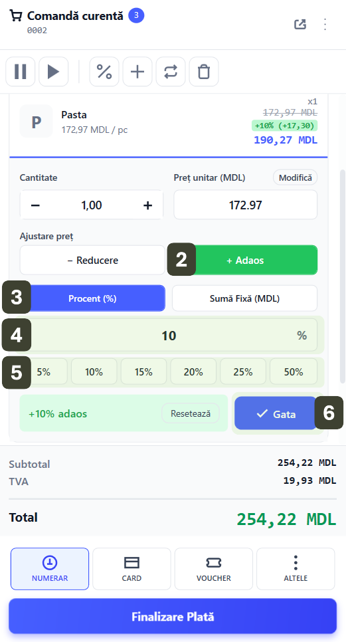
Task: Select VOUCHER payment method
Action: [213, 569]
